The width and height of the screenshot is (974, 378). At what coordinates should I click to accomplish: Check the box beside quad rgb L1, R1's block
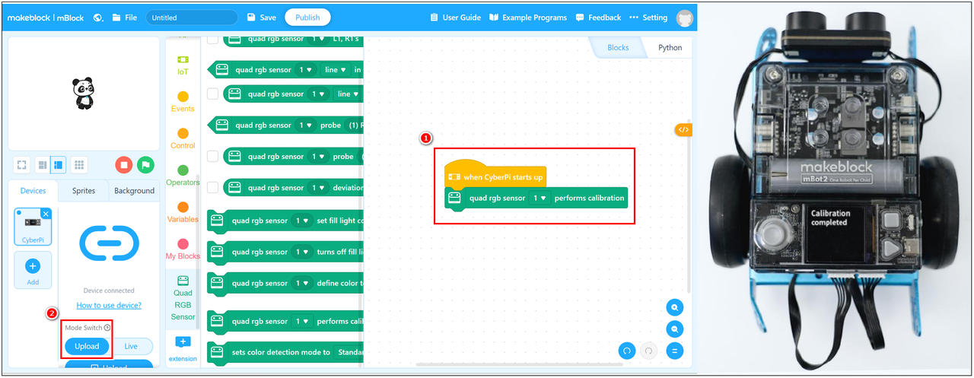pos(213,40)
